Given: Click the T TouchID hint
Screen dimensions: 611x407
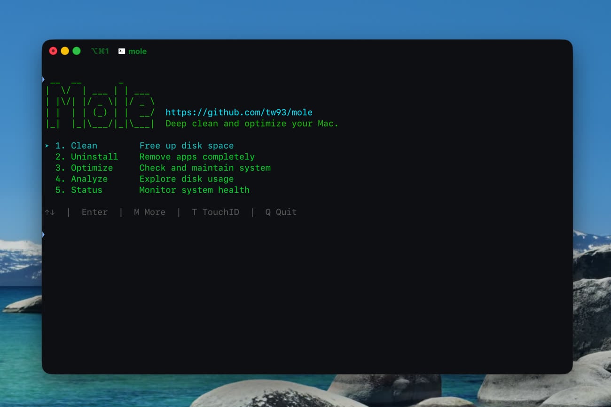Looking at the screenshot, I should tap(215, 212).
